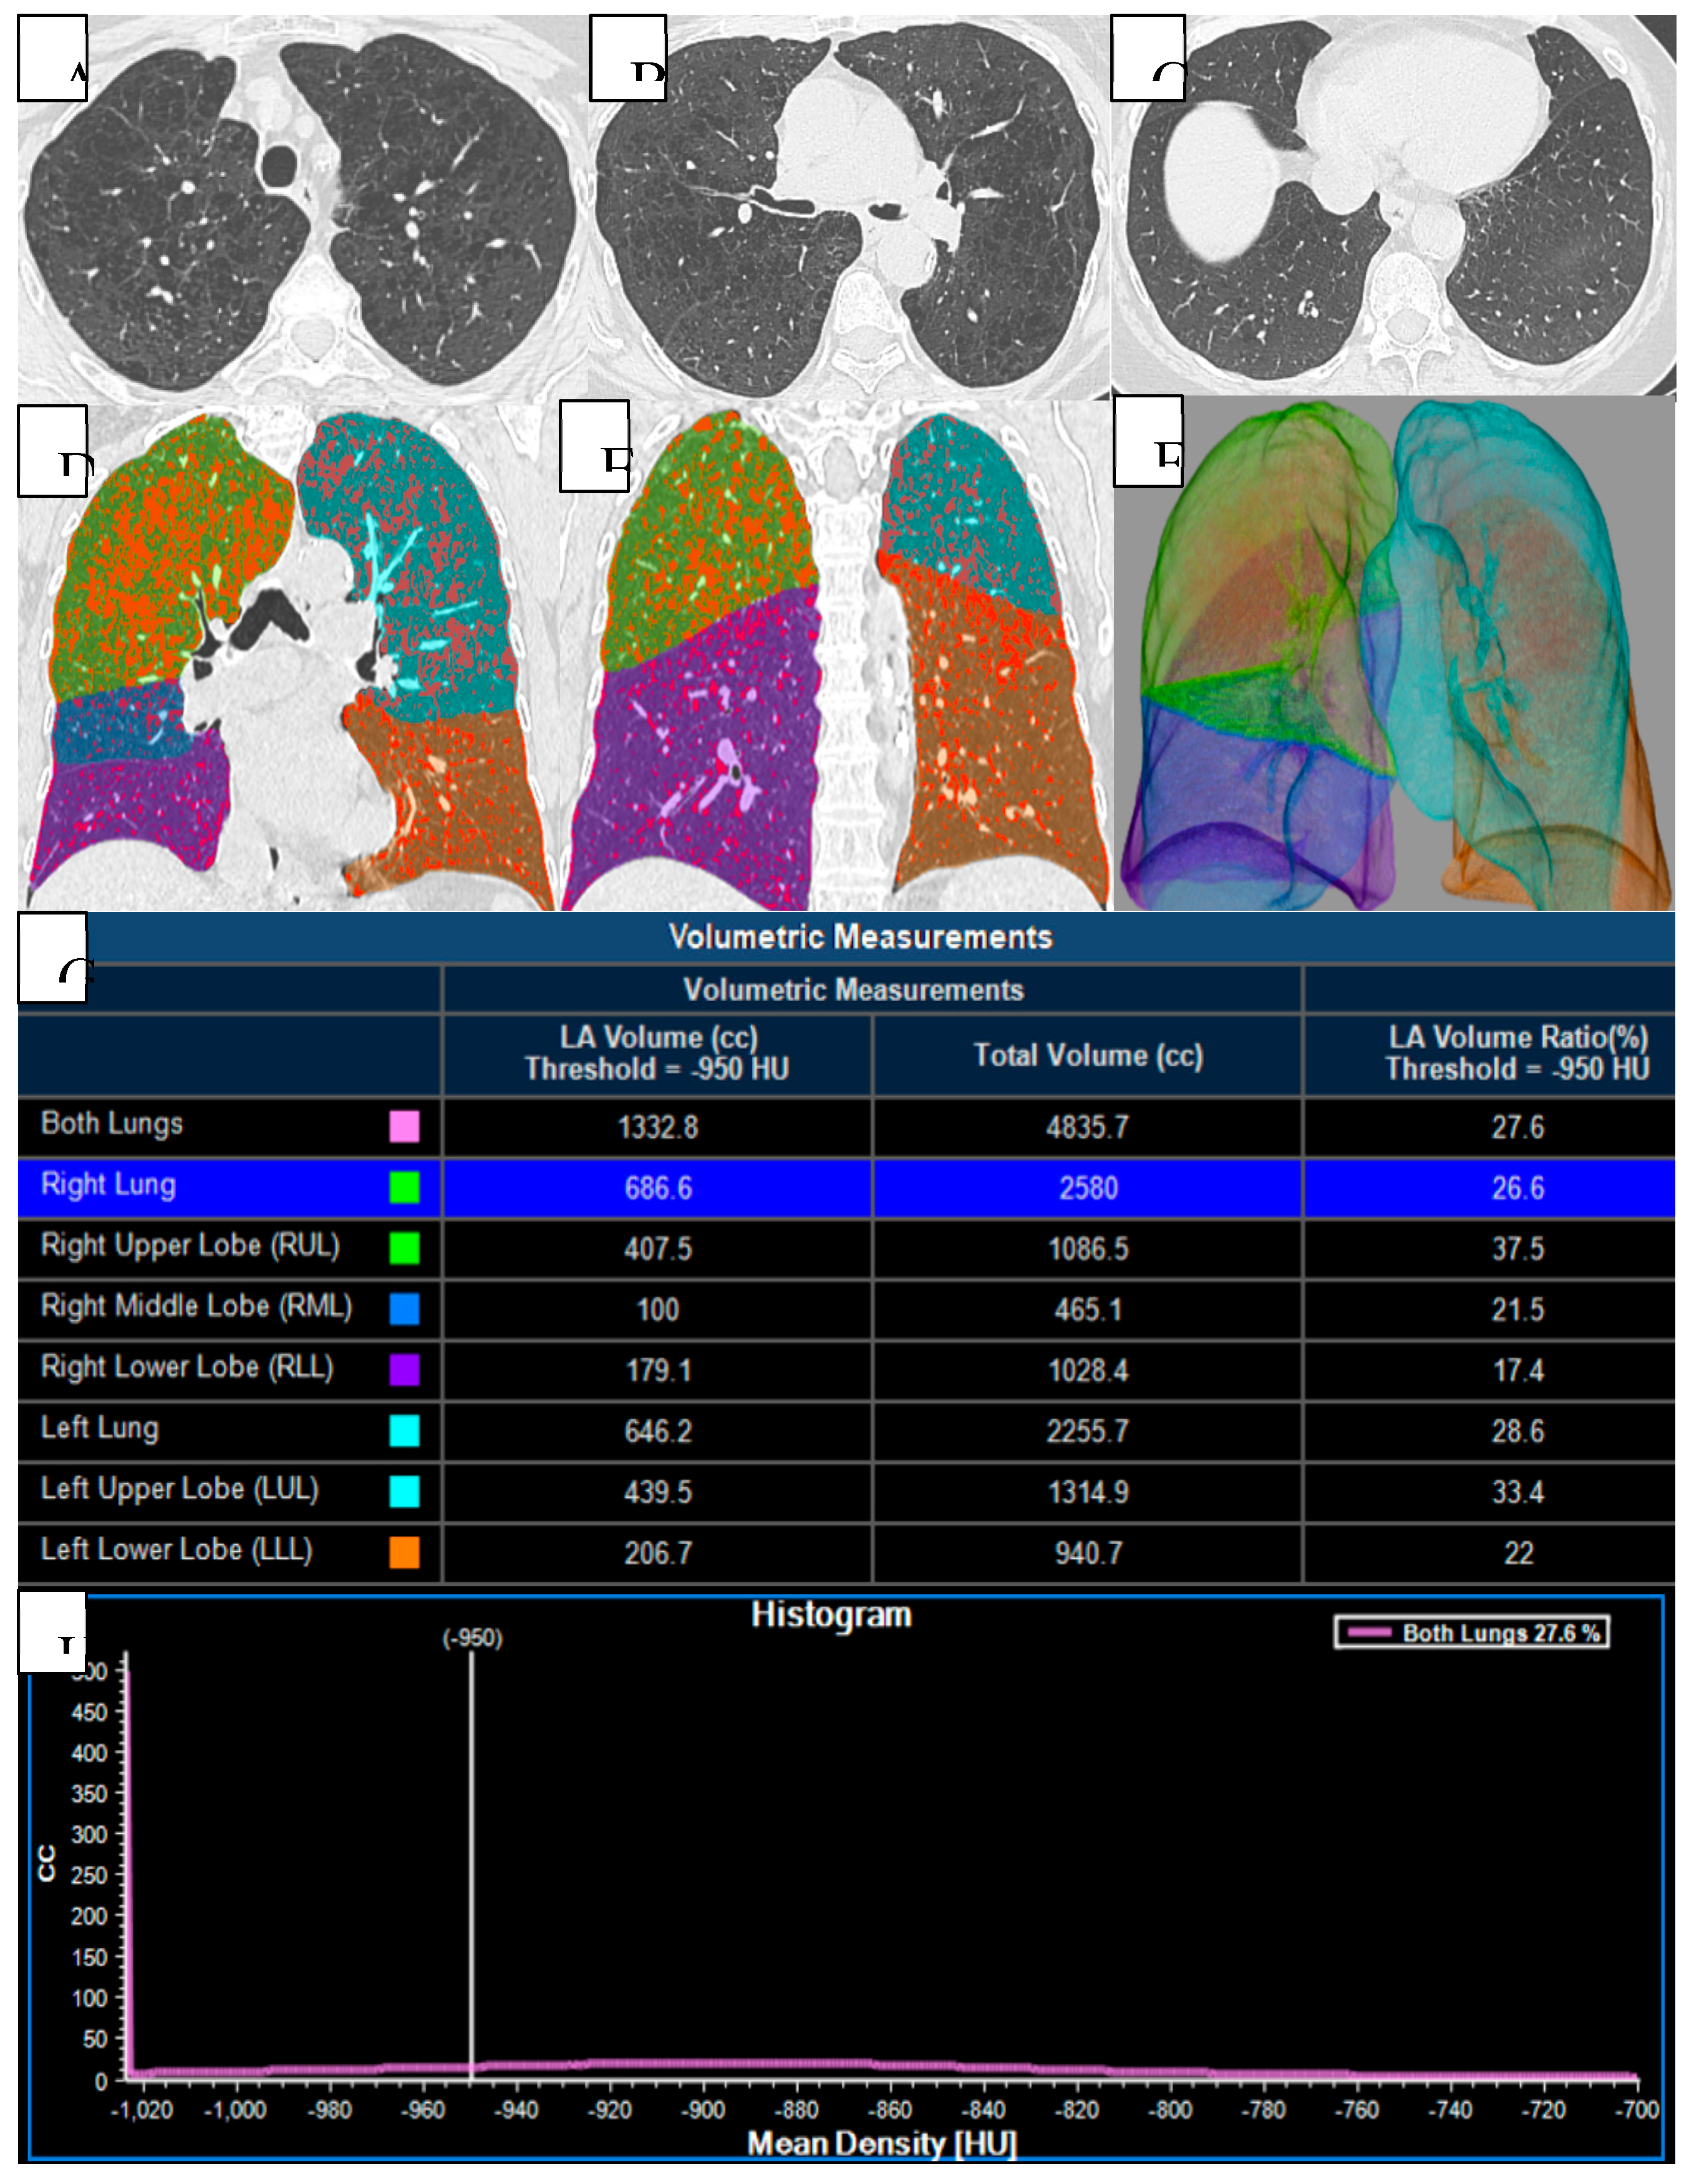
Task: Click the orange Left Lower Lobe swatch
Action: [x=404, y=1552]
